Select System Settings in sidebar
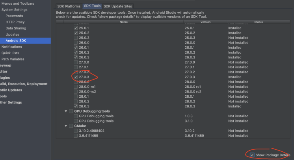294x160 pixels. tap(15, 10)
